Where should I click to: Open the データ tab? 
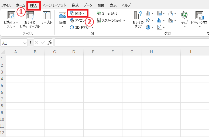click(88, 5)
